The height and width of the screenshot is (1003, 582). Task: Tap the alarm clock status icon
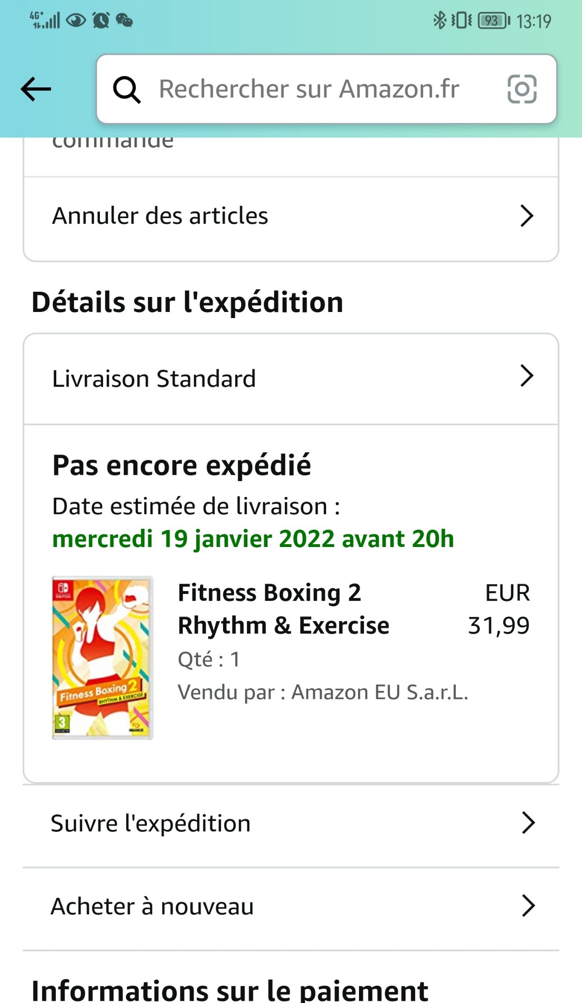(101, 20)
